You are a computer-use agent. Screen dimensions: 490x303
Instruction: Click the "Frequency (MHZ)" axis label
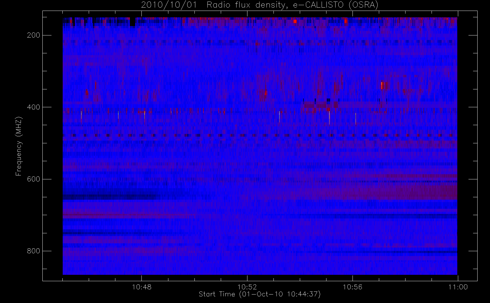[19, 146]
